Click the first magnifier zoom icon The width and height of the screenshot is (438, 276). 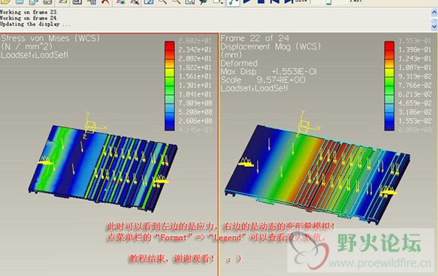point(162,1)
